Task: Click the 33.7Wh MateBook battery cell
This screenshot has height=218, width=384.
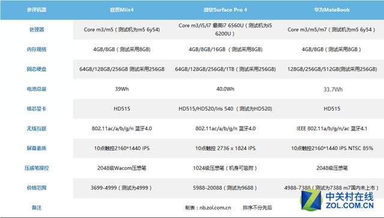Action: coord(333,89)
